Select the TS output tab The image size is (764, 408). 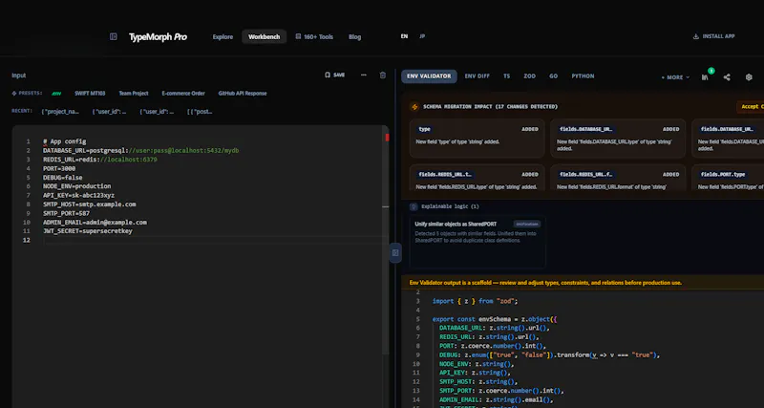pos(507,76)
